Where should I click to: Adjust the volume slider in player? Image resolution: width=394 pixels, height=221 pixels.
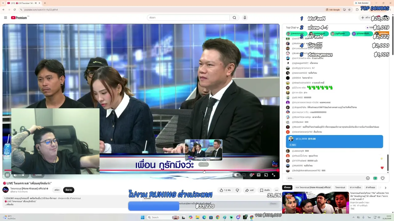coord(21,175)
